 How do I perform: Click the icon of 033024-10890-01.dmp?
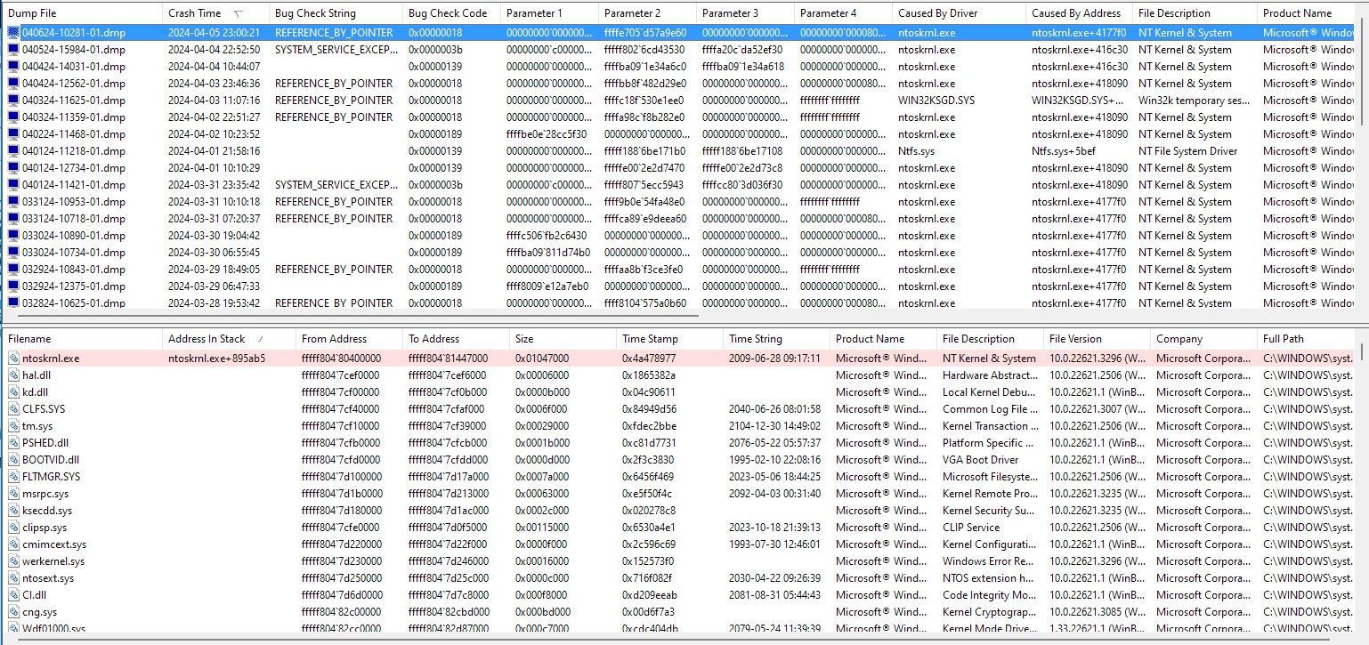[x=13, y=235]
